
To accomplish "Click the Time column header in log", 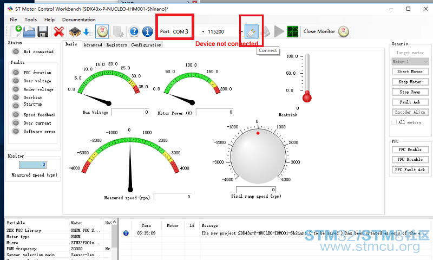I will pyautogui.click(x=146, y=225).
